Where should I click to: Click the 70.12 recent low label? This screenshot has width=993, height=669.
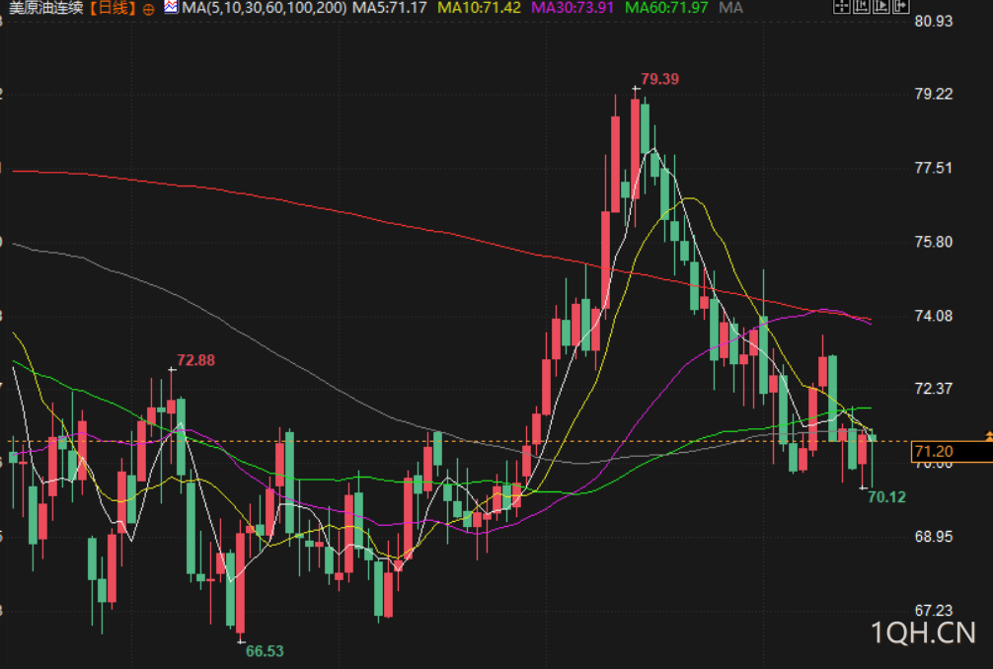(x=886, y=497)
